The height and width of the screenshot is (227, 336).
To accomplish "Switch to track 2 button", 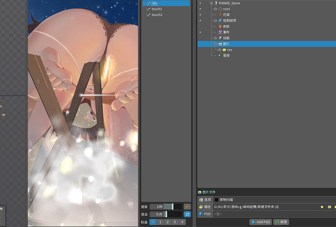I will [168, 222].
